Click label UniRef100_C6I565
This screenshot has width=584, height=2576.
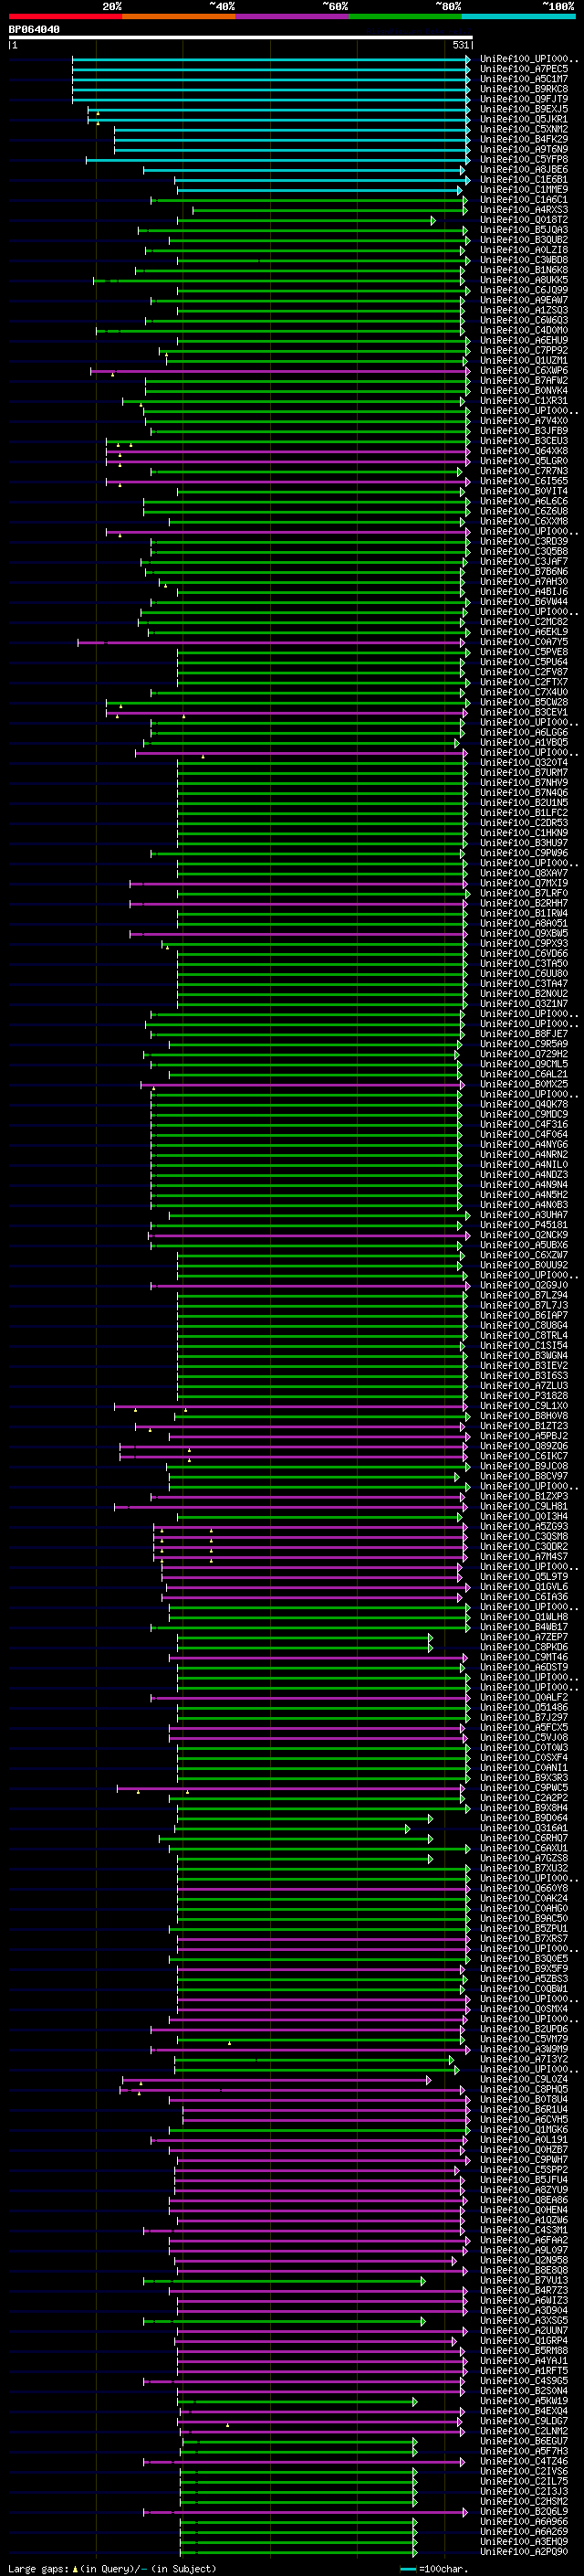tap(524, 482)
